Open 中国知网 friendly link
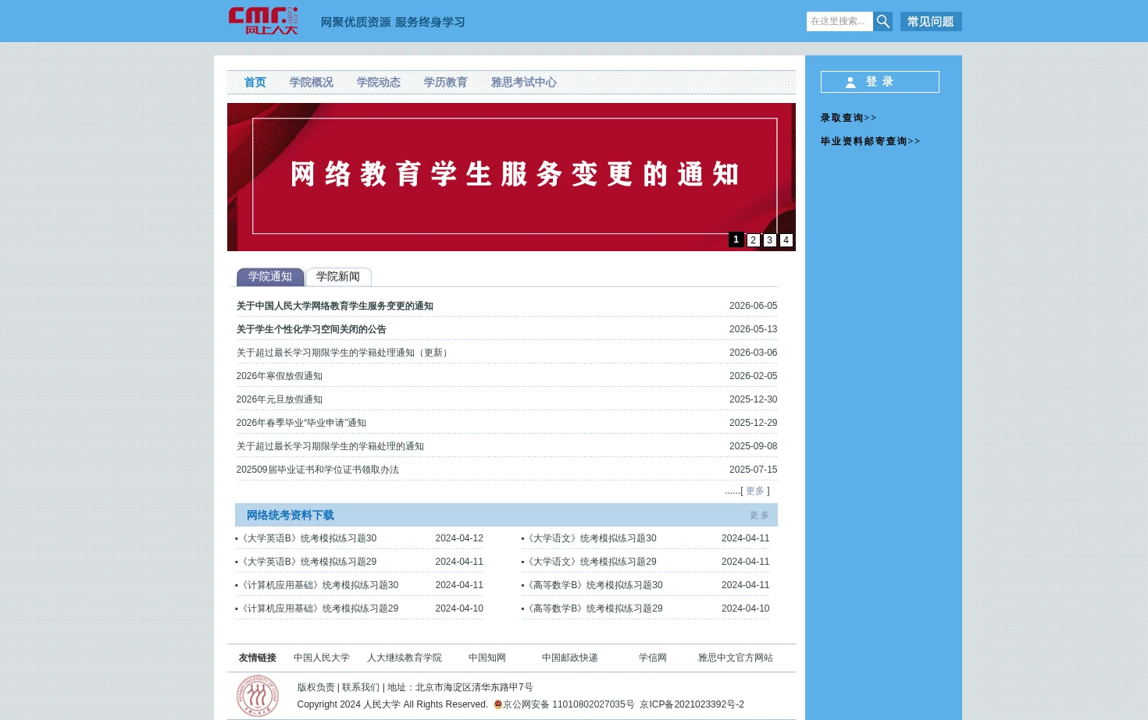Viewport: 1148px width, 720px height. [x=487, y=658]
